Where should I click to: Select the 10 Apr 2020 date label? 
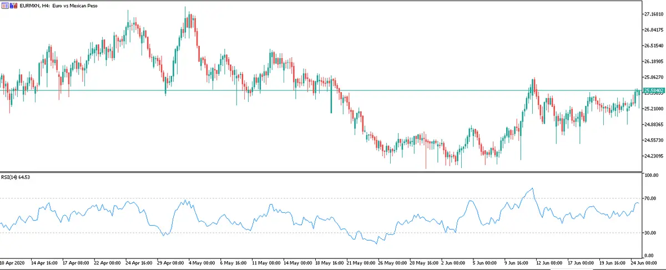pos(12,263)
